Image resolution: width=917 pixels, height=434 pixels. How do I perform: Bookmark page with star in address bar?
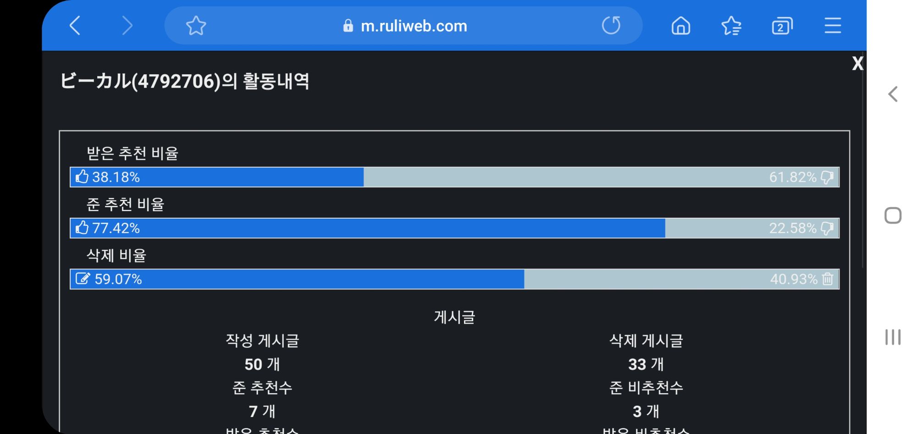pos(196,26)
